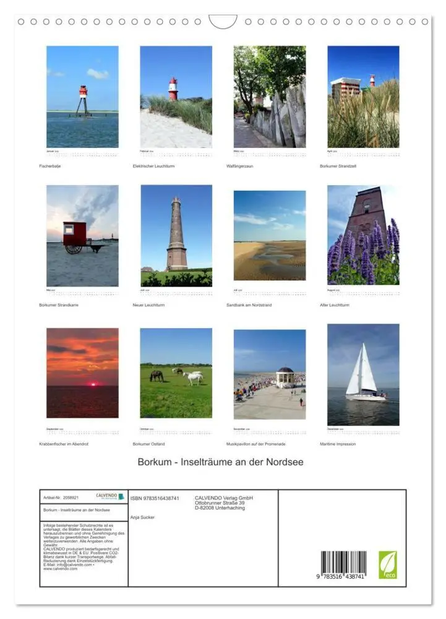Screen dimensions: 446x619
Task: Click the address line 'Ottobrunner Straße 39'
Action: pyautogui.click(x=220, y=503)
